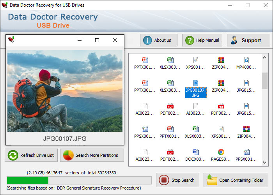Select XPS001 file directly above PAGES0
This screenshot has height=195, width=273.
click(x=221, y=132)
